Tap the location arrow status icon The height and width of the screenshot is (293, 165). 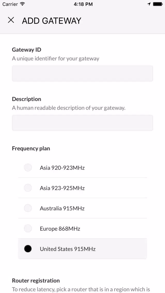pos(149,4)
